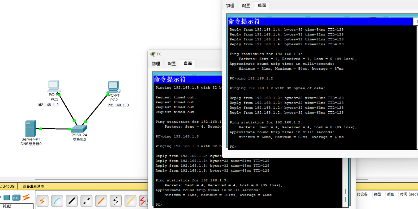Choose the Connections lightning category icon

tap(26, 197)
